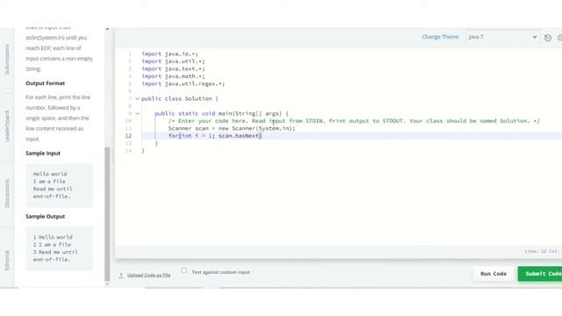Click the scroll-up arrow of description panel
This screenshot has height=316, width=562.
(x=107, y=29)
